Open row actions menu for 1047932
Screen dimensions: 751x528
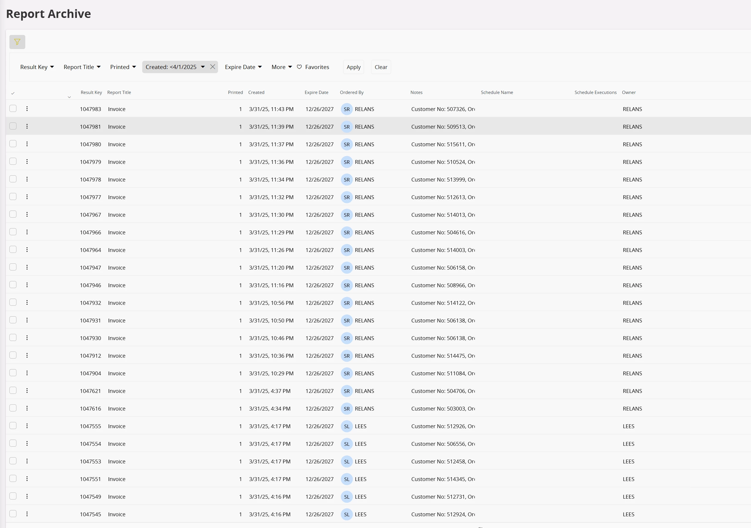pyautogui.click(x=27, y=303)
